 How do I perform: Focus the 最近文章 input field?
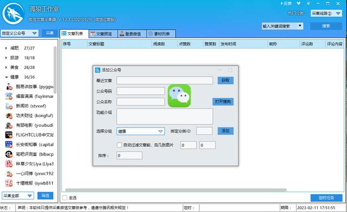click(165, 81)
